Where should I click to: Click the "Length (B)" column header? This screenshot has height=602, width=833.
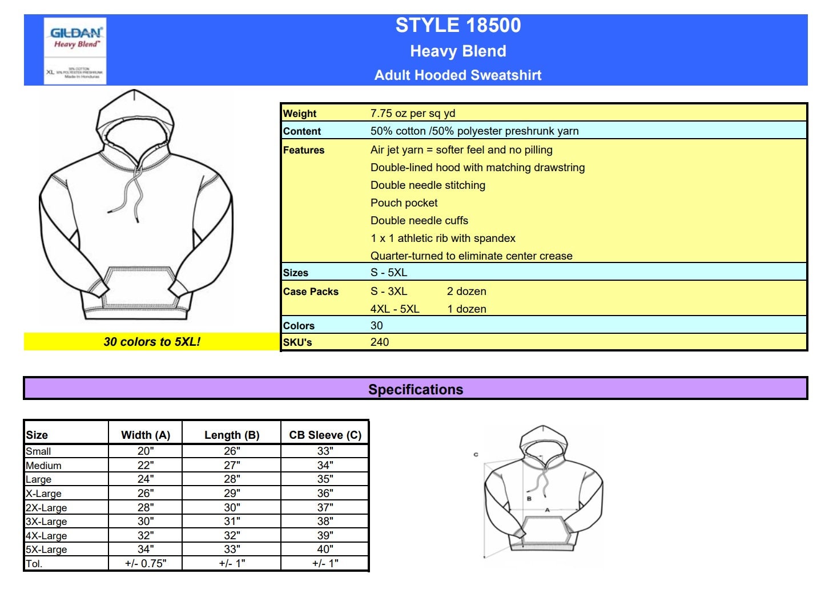tap(232, 435)
